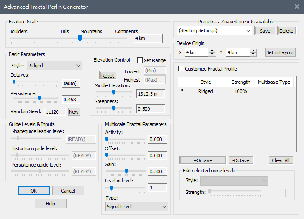Increment the X device origin spinner up arrow
The height and width of the screenshot is (219, 304).
(x=212, y=50)
